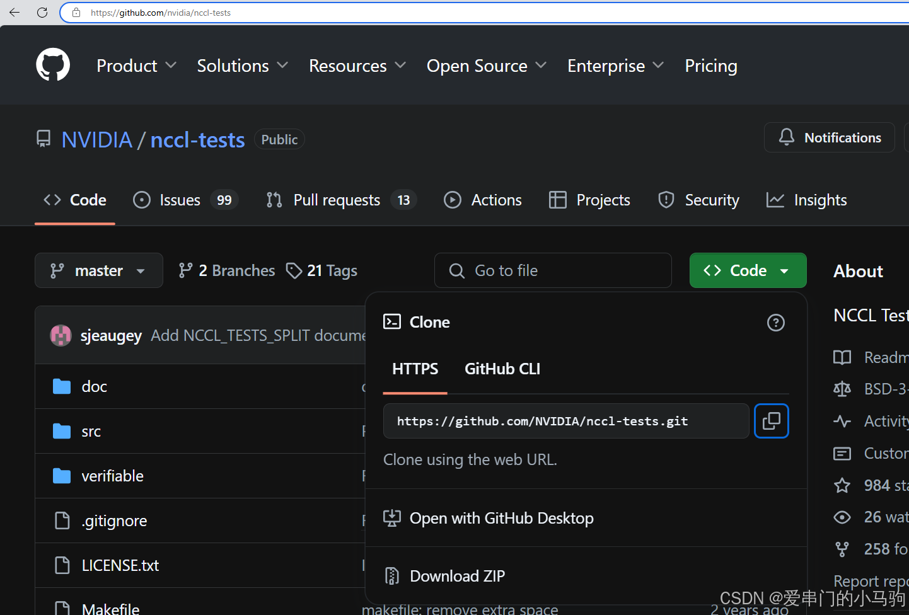Viewport: 909px width, 615px height.
Task: Copy the clone URL with the copy icon
Action: [x=772, y=421]
